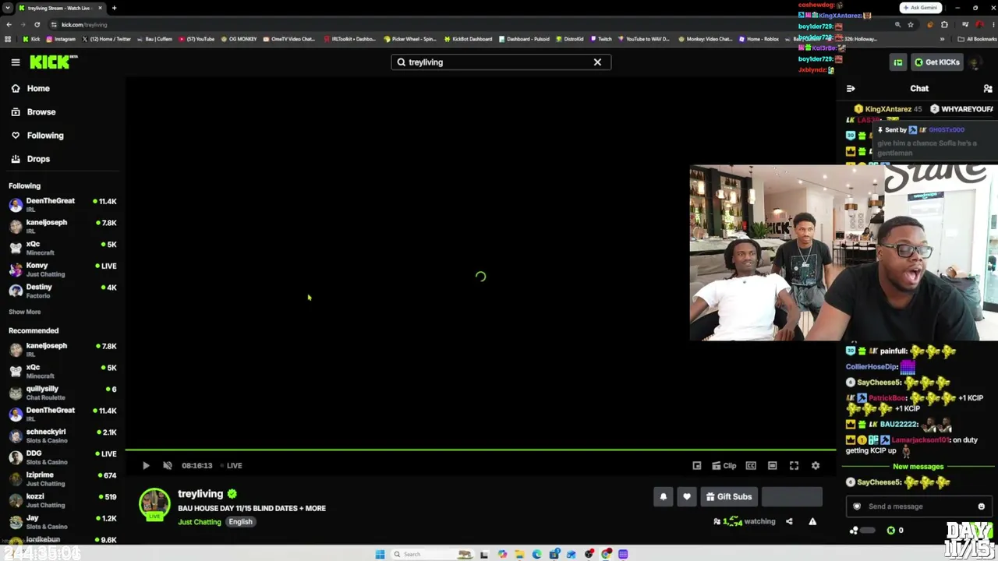Open the green shop icon beside Get KICKs
The image size is (998, 561).
pos(898,62)
